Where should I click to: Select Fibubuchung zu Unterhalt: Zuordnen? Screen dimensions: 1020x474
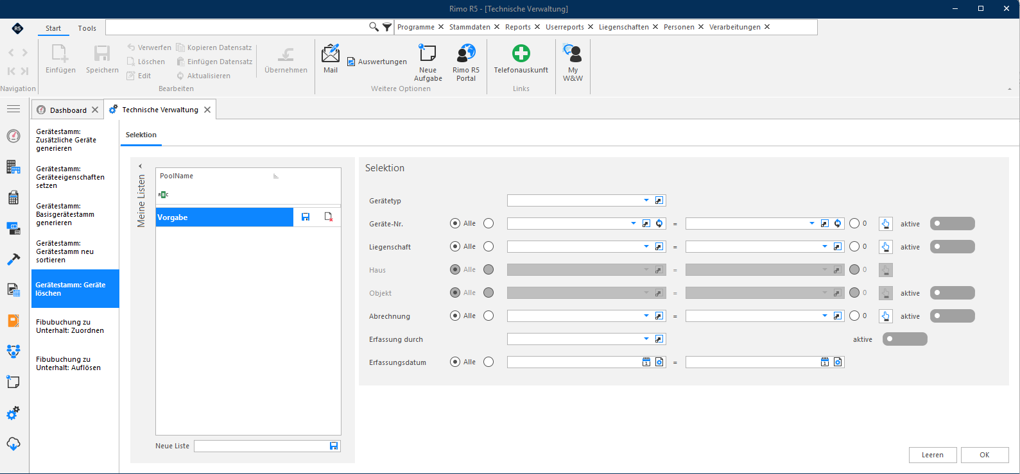click(75, 326)
